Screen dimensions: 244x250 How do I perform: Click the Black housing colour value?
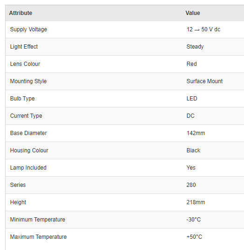(193, 150)
